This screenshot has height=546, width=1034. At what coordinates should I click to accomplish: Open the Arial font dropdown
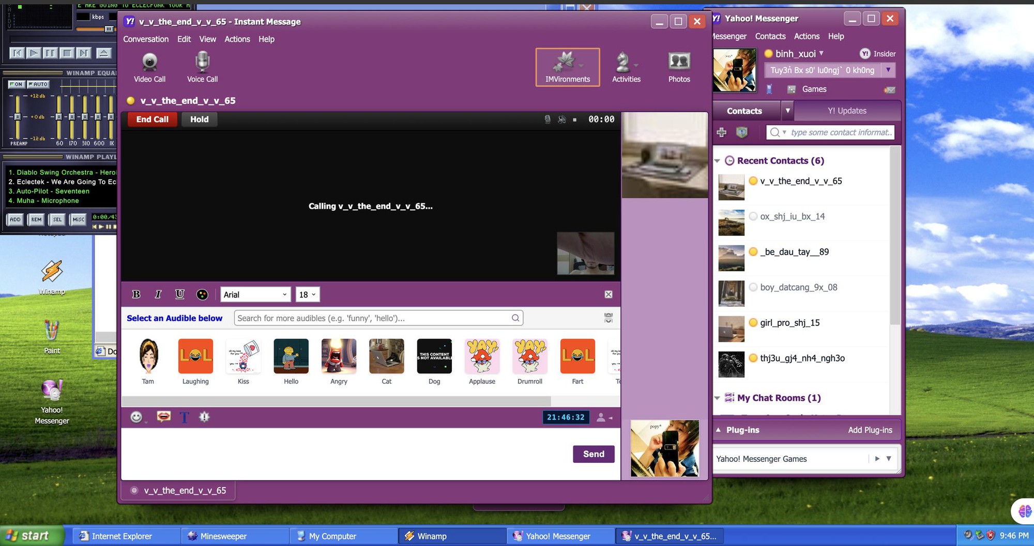254,294
